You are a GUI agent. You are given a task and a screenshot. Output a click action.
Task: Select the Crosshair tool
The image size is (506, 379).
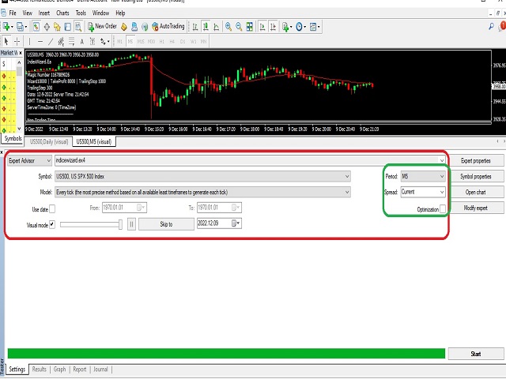point(17,41)
